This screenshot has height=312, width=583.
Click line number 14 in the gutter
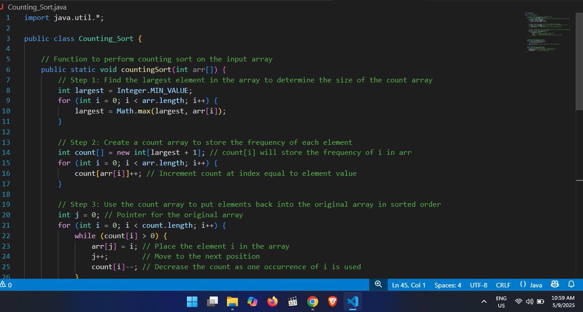tap(6, 152)
